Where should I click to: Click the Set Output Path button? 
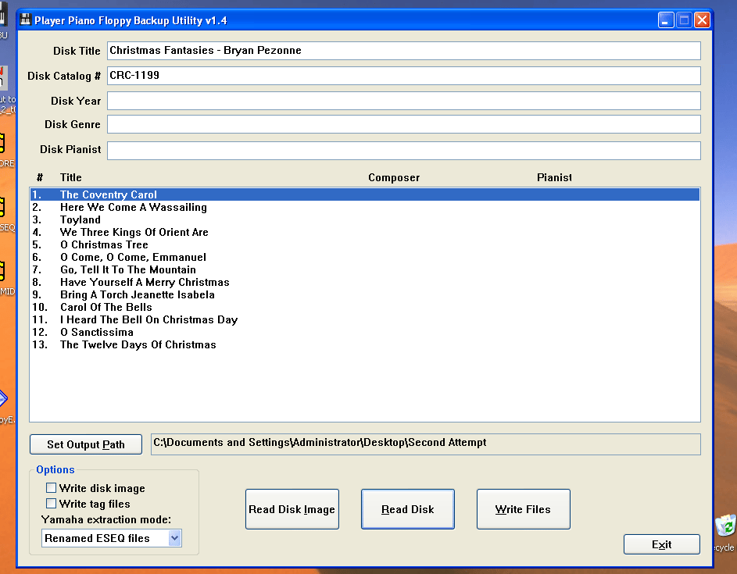(85, 444)
